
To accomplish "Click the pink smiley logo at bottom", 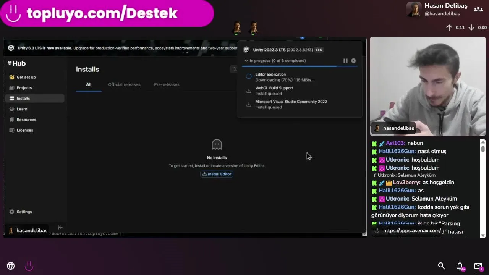I will point(29,266).
